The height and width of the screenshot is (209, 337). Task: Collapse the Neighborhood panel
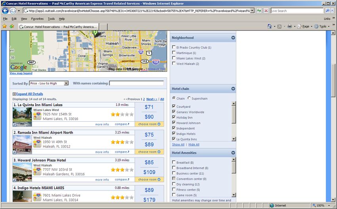233,38
